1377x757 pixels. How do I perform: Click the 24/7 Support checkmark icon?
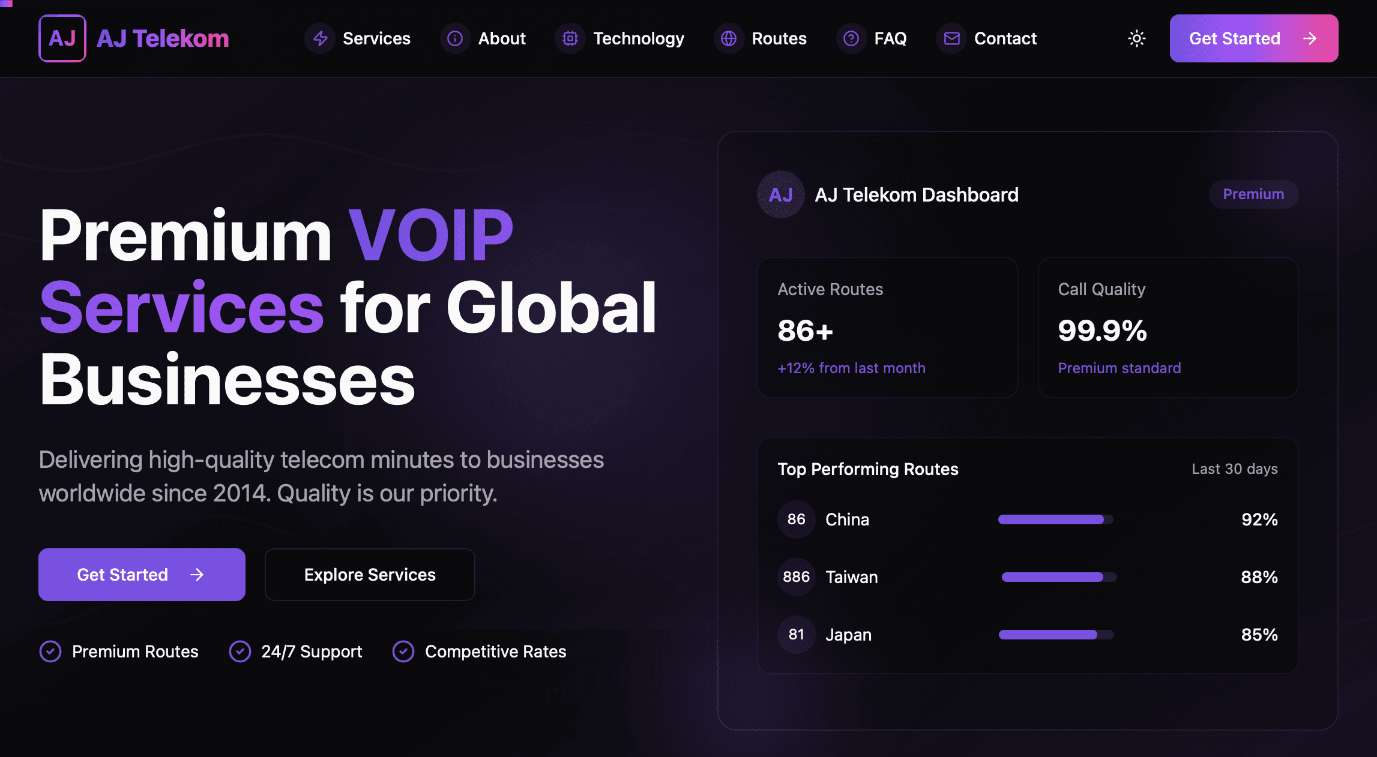click(x=240, y=651)
